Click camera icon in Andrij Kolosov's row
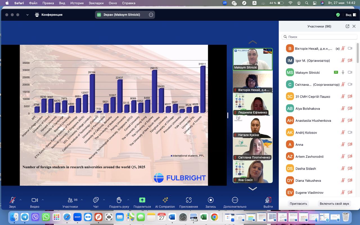360x225 pixels. 350,132
